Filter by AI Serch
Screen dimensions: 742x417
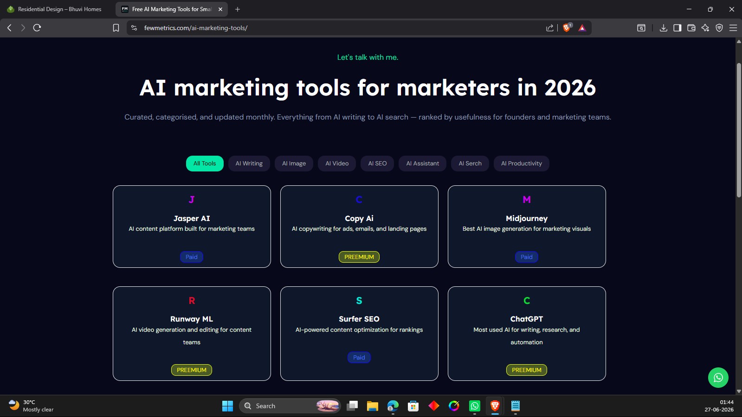click(470, 164)
